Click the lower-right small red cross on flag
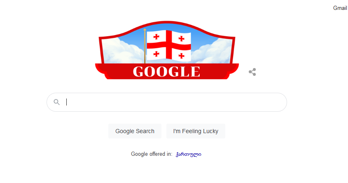The height and width of the screenshot is (183, 348). (x=182, y=56)
